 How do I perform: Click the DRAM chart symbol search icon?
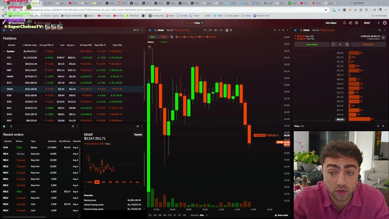point(156,30)
